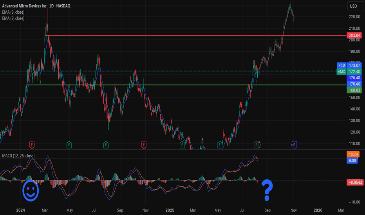Select the MACD (12, 26, close) indicator legend
The height and width of the screenshot is (215, 365).
18,156
